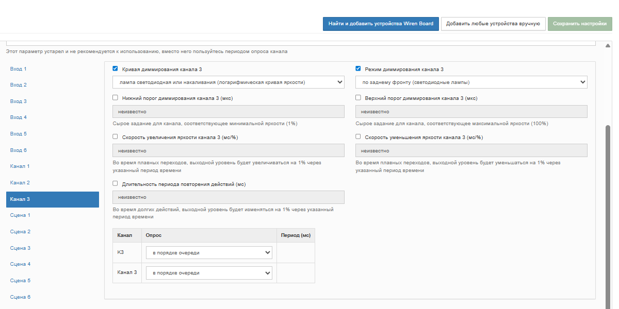Uncheck 'Кривая диммирования канала 3' checkbox

click(116, 68)
